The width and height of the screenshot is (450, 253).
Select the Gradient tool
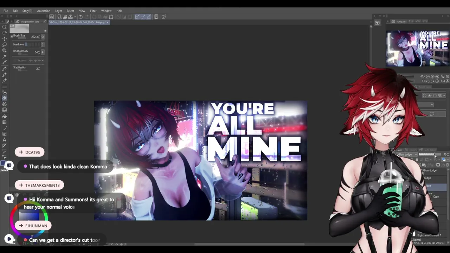pos(5,122)
